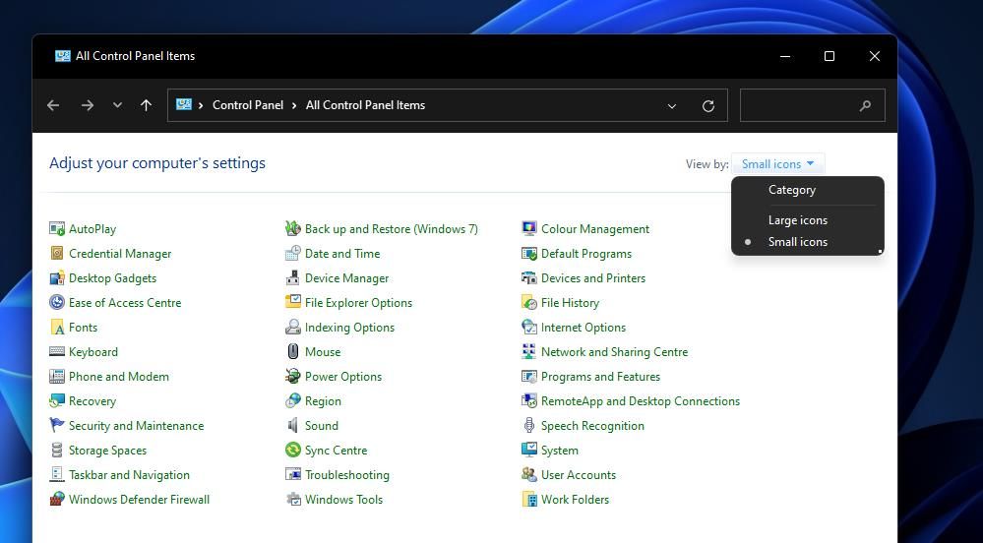Image resolution: width=983 pixels, height=543 pixels.
Task: Click the Windows Defender Firewall icon
Action: [57, 499]
